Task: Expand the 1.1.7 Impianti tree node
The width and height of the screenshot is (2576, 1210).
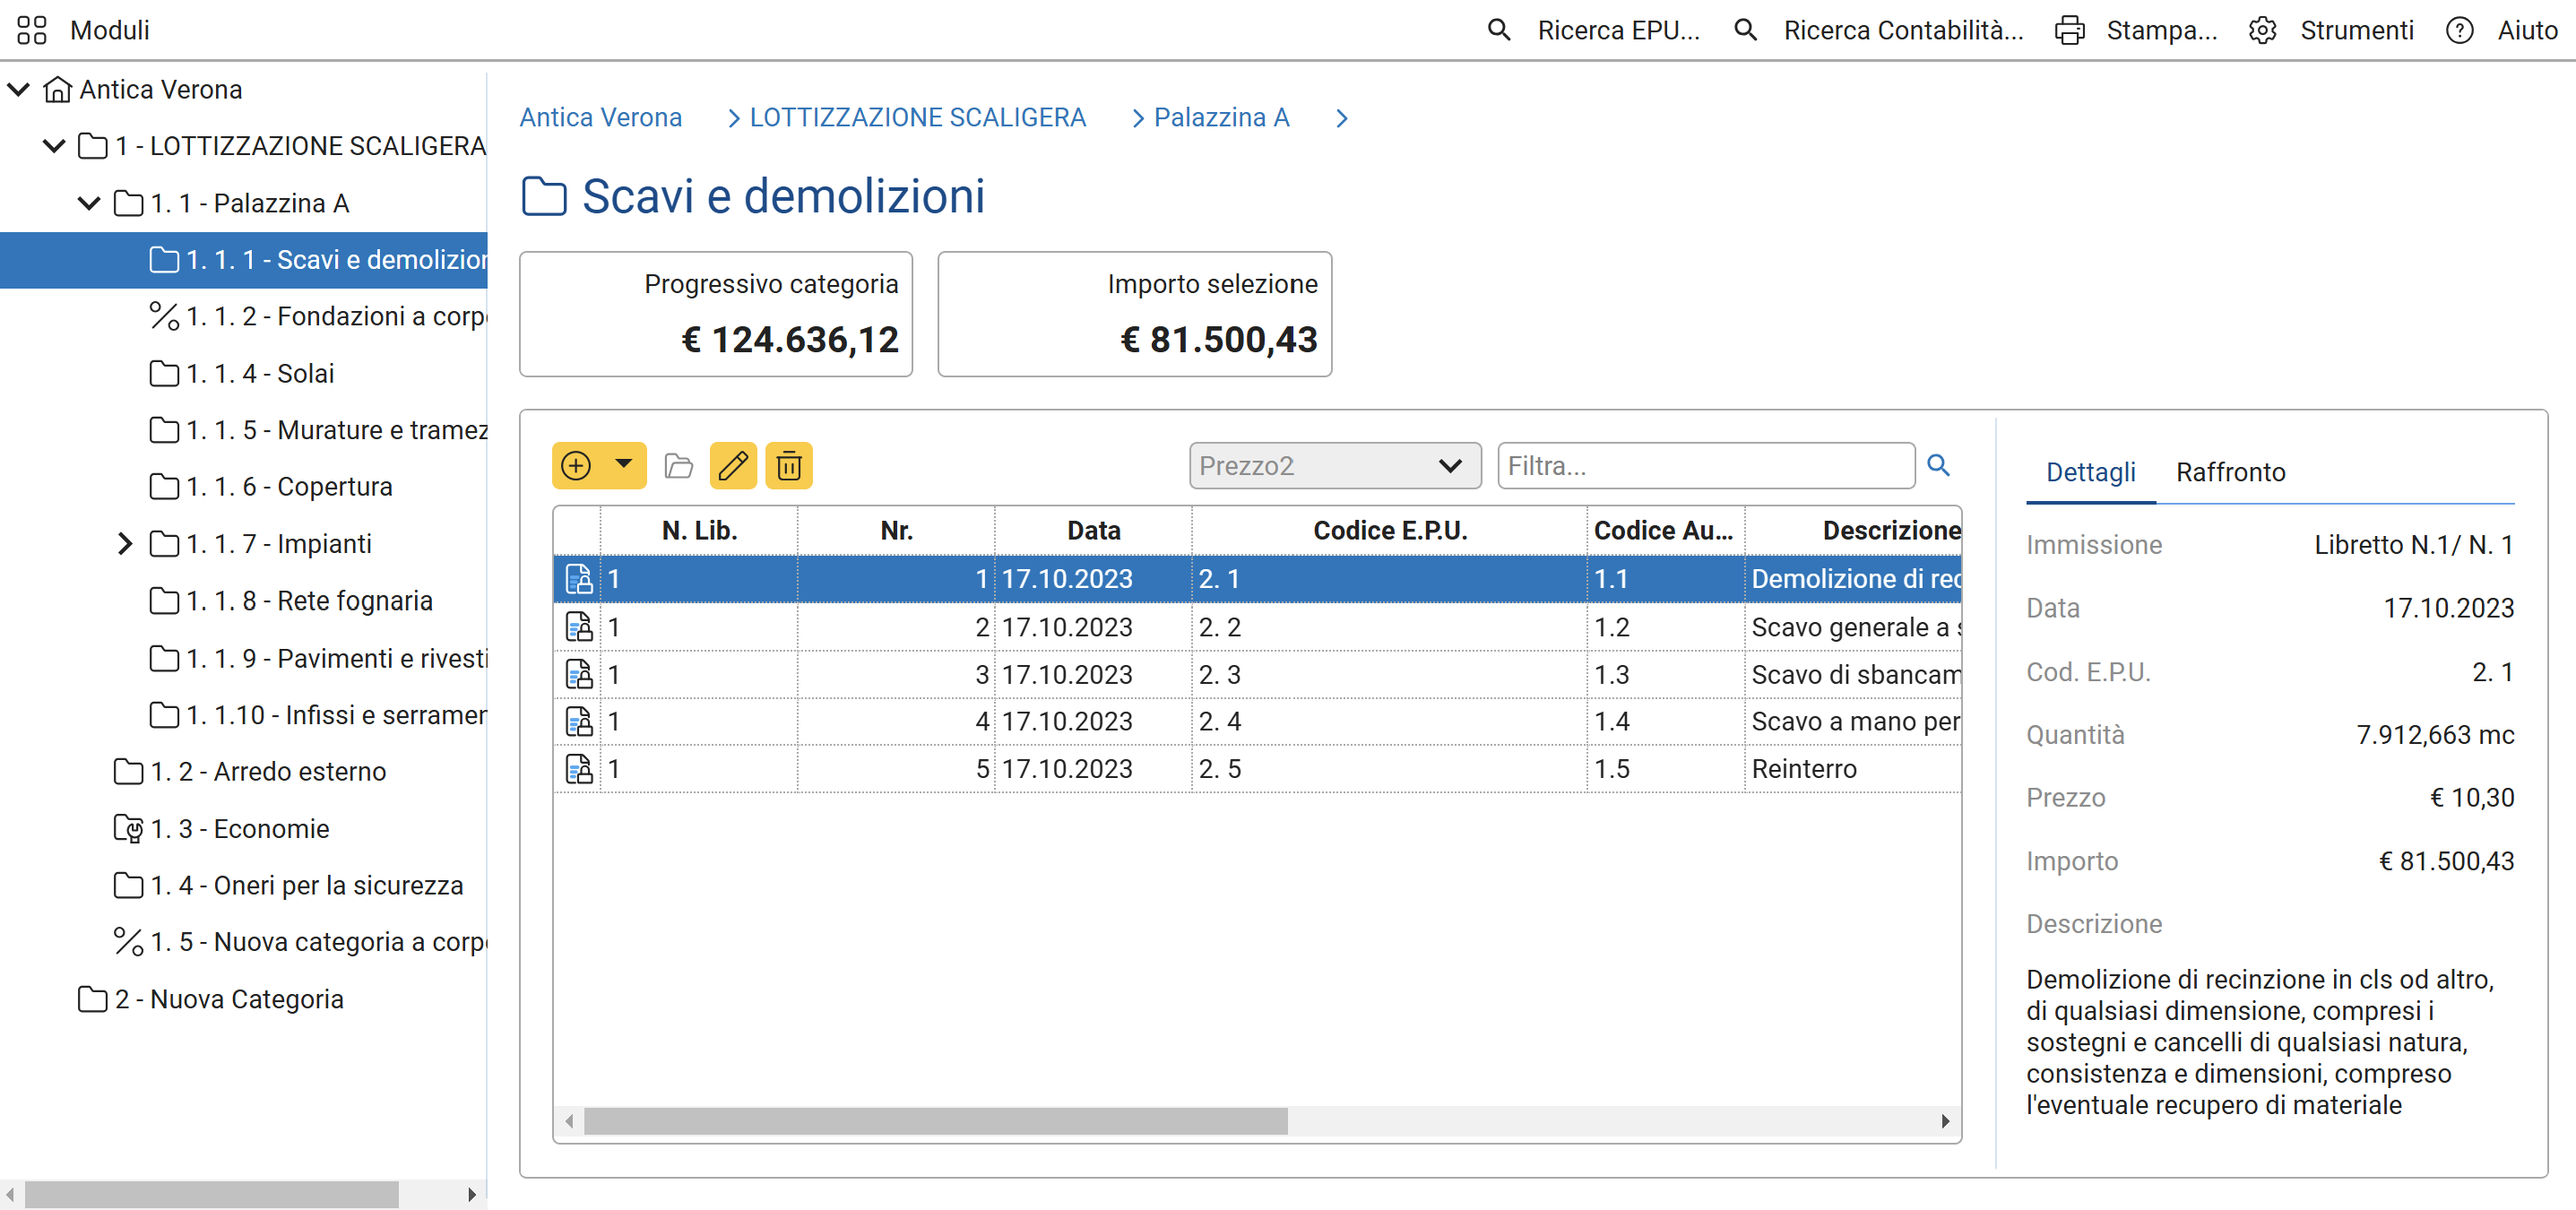Action: pos(124,544)
